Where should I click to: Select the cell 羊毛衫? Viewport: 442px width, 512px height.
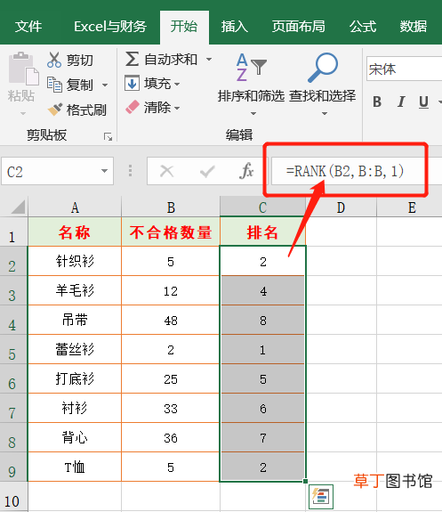(75, 290)
